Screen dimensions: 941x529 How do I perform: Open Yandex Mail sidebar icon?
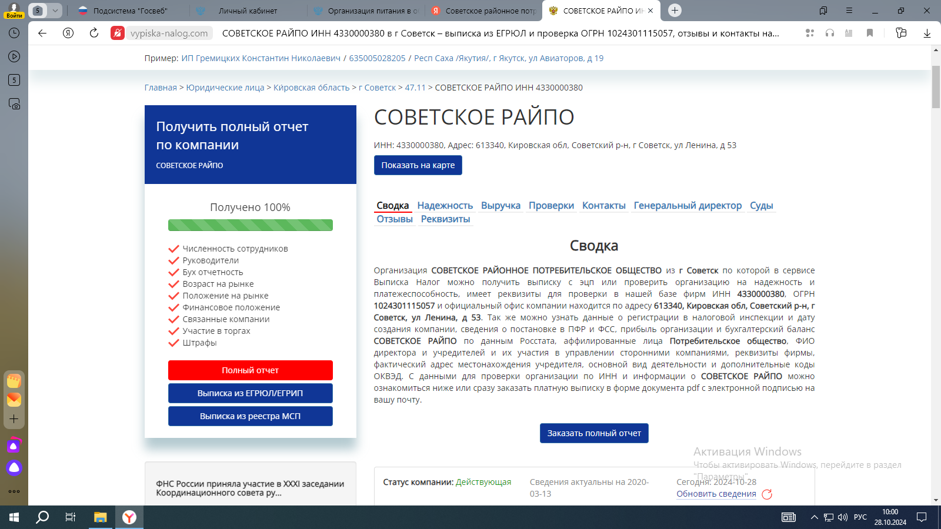click(x=14, y=400)
